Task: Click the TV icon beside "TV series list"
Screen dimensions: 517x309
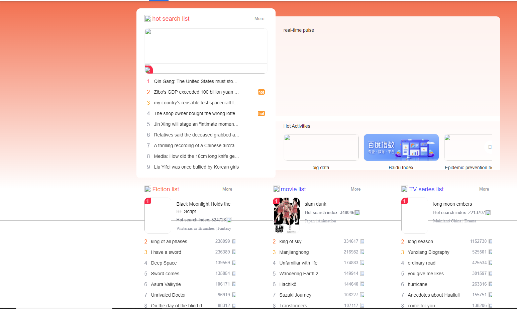Action: click(x=404, y=189)
